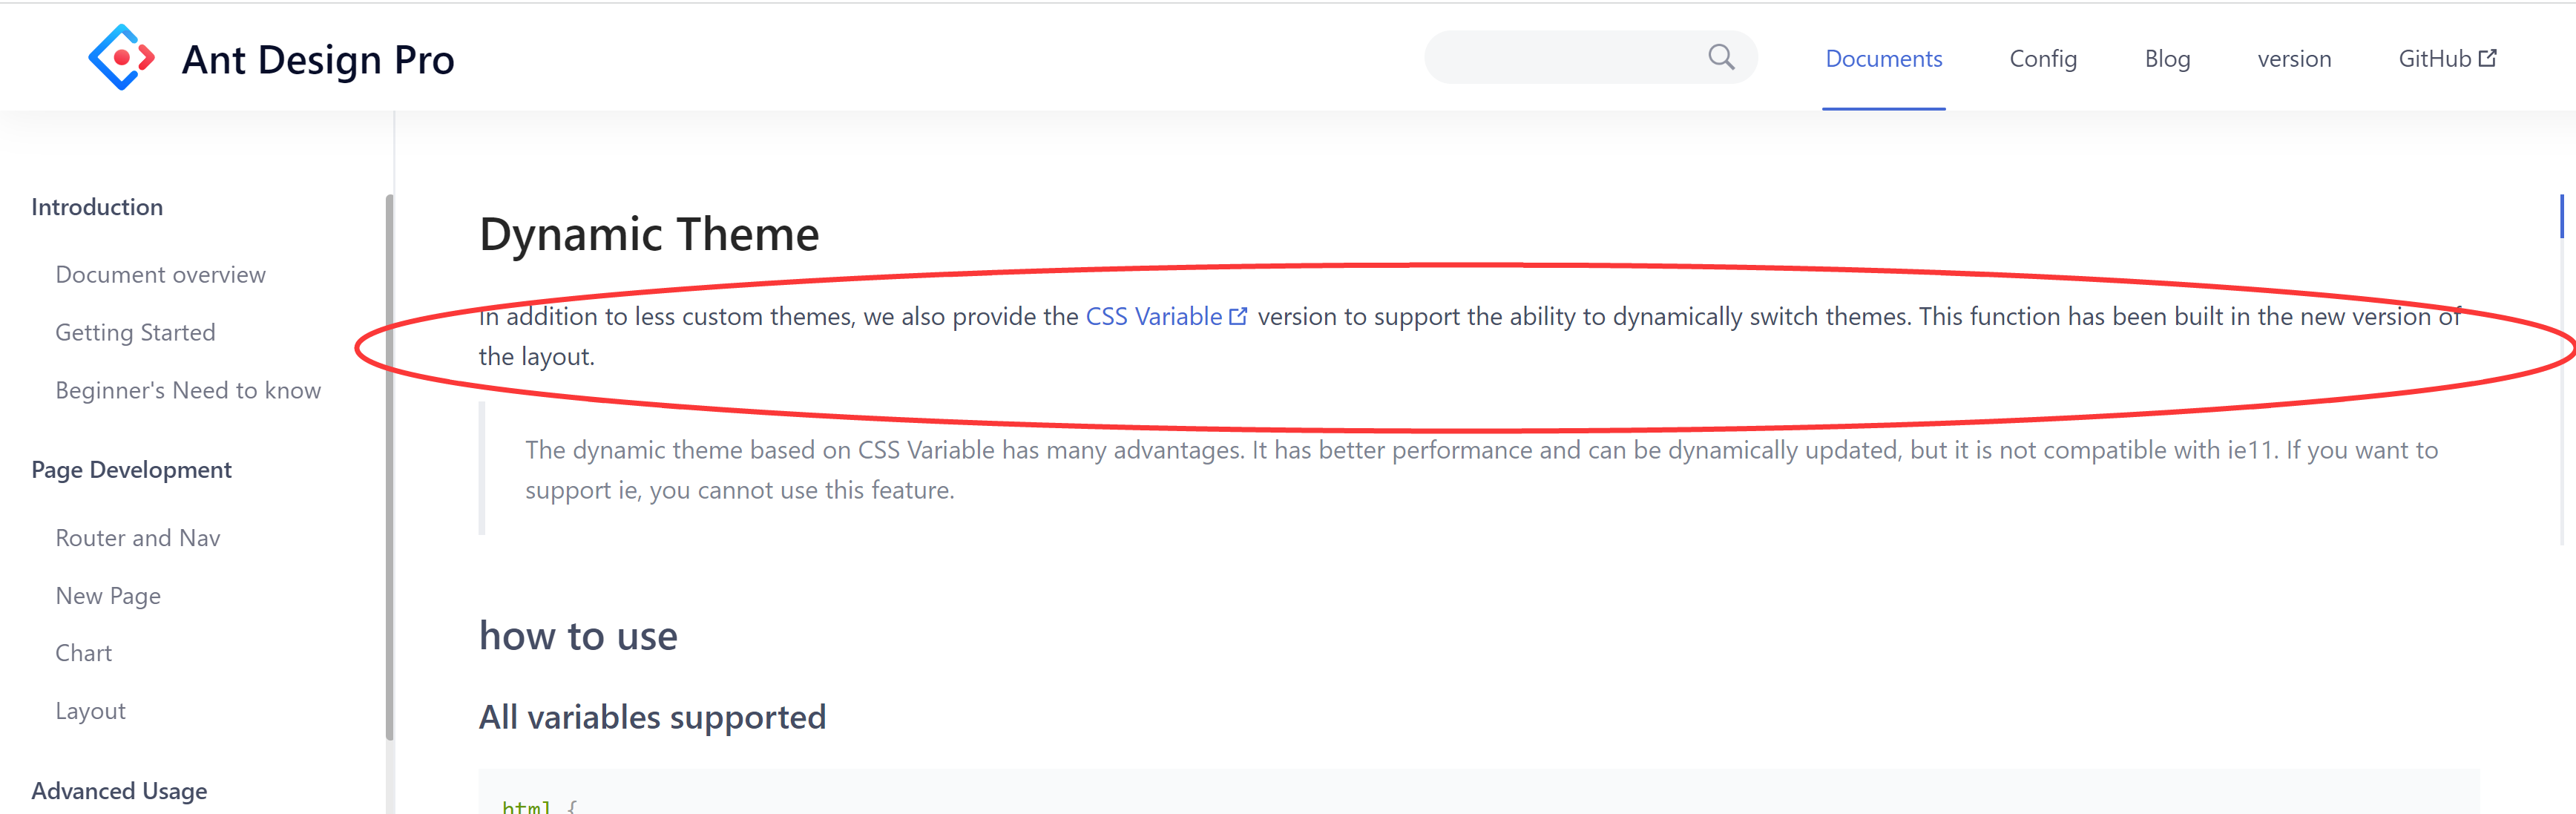
Task: Click the external link icon beside CSS Variable
Action: pyautogui.click(x=1239, y=315)
